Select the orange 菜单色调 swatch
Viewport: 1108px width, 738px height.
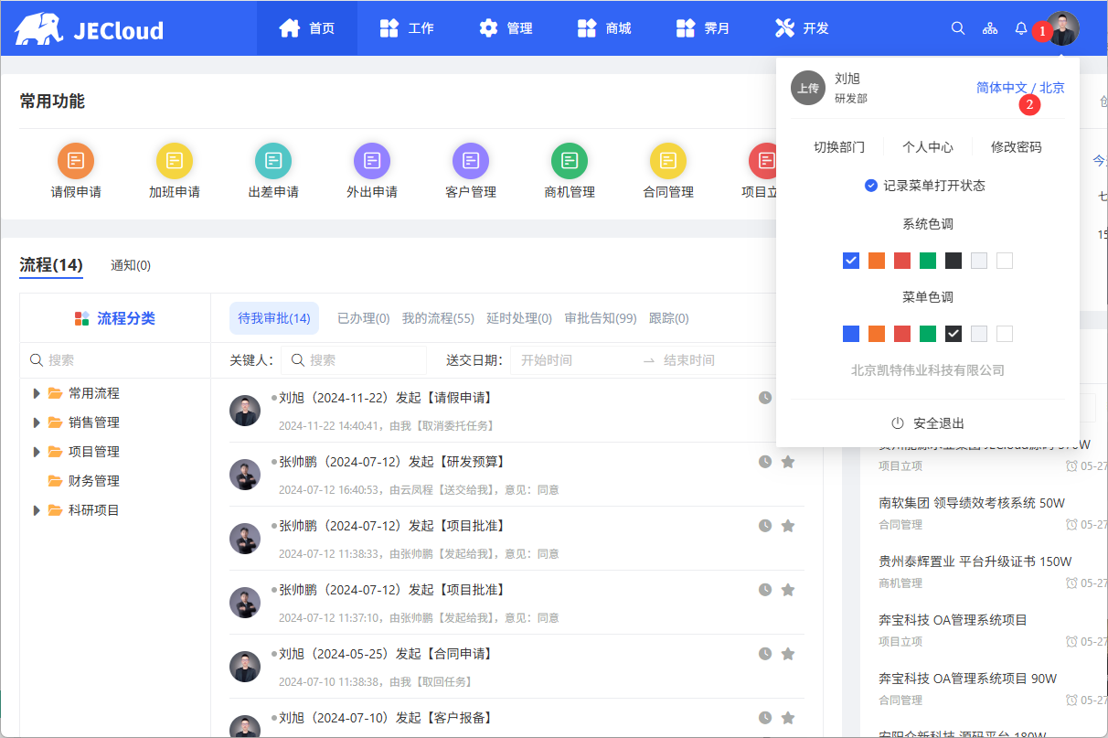tap(877, 334)
